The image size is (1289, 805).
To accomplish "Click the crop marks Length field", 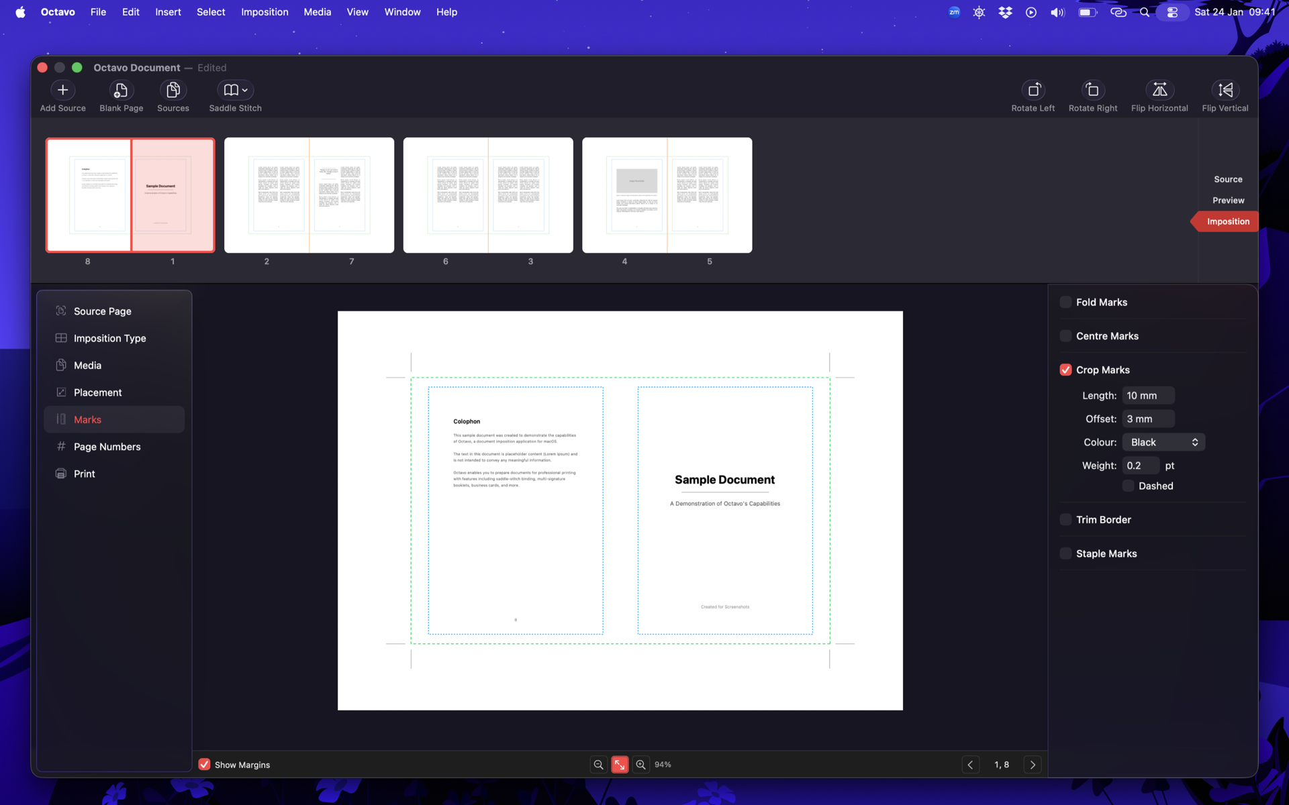I will click(1147, 396).
